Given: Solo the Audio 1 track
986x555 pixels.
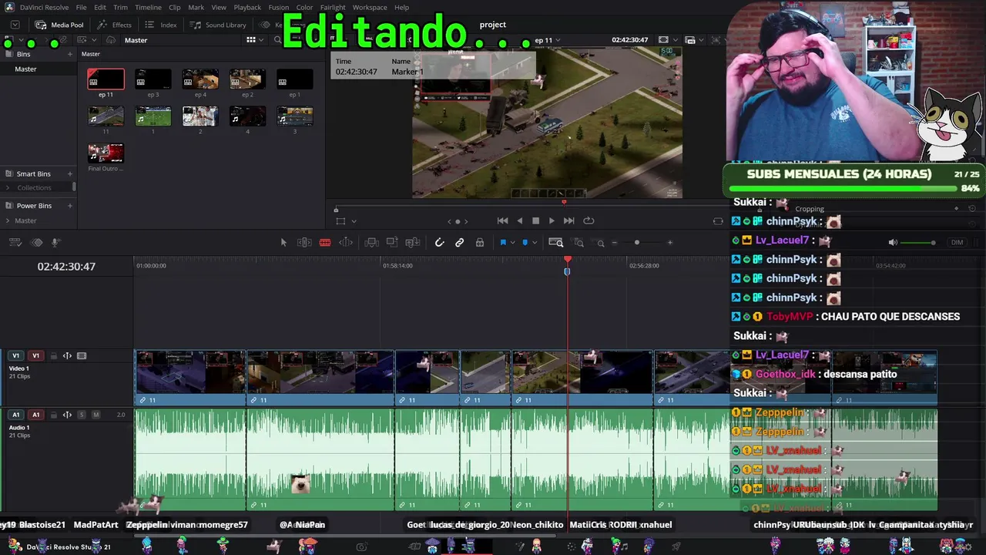Looking at the screenshot, I should coord(82,415).
